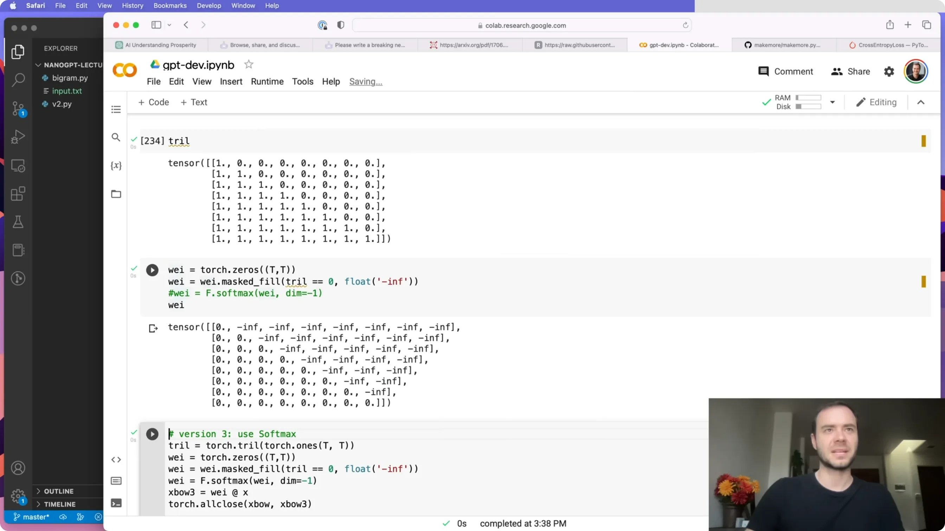Open Colab command palette icon
The image size is (945, 531).
click(x=116, y=481)
